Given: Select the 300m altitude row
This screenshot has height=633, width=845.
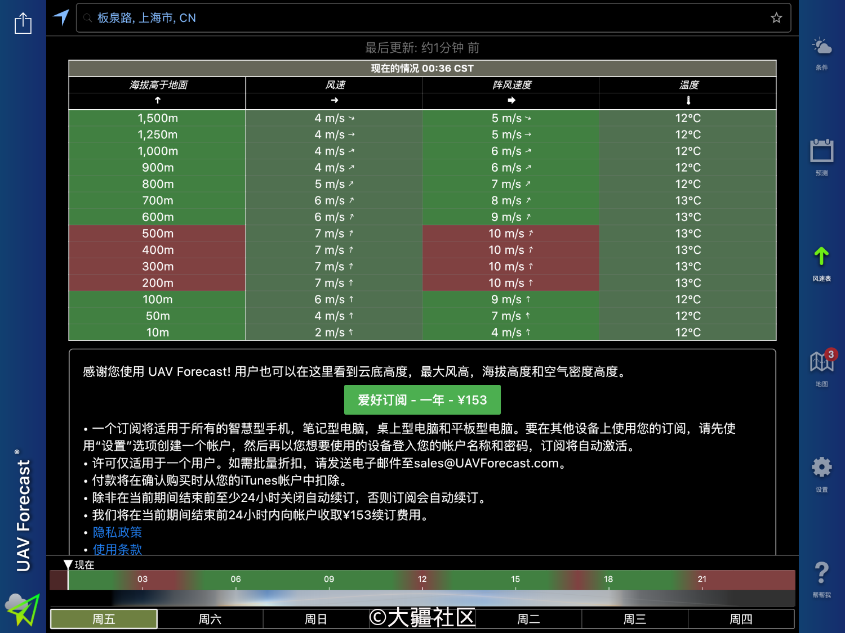Looking at the screenshot, I should coord(422,266).
